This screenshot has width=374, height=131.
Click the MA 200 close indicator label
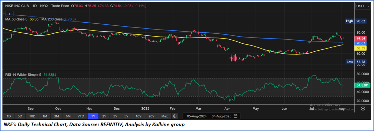click(53, 19)
